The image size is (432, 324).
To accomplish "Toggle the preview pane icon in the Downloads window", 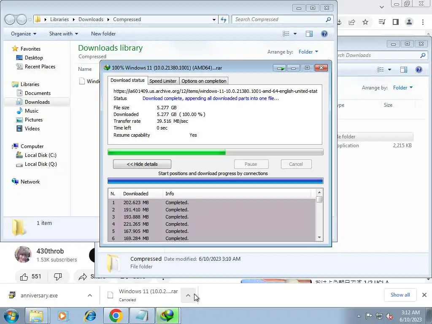I will (404, 70).
